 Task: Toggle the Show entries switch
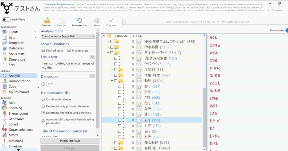[x=287, y=30]
